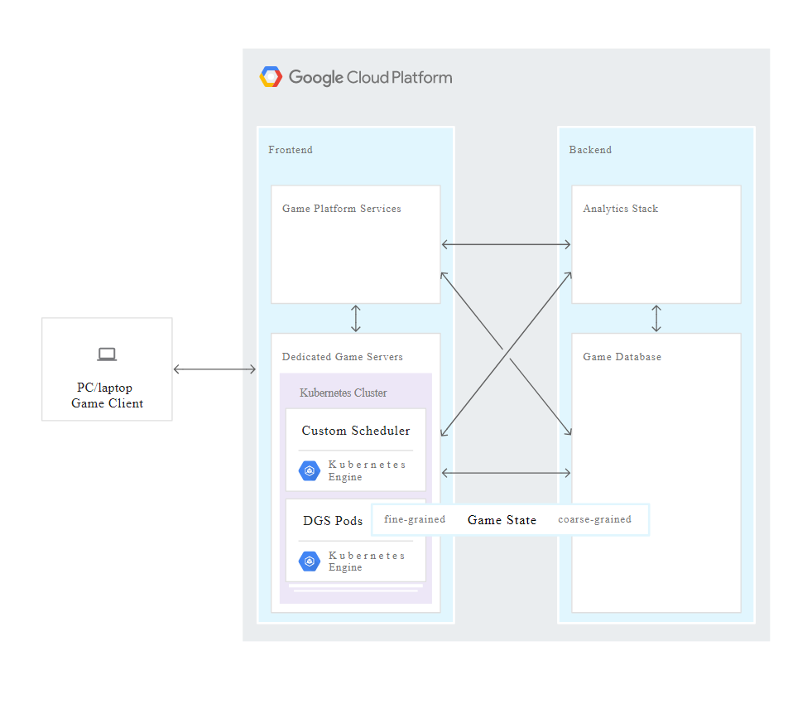Click horizontal arrow from Platform Services to Analytics
The image size is (812, 723).
click(506, 244)
